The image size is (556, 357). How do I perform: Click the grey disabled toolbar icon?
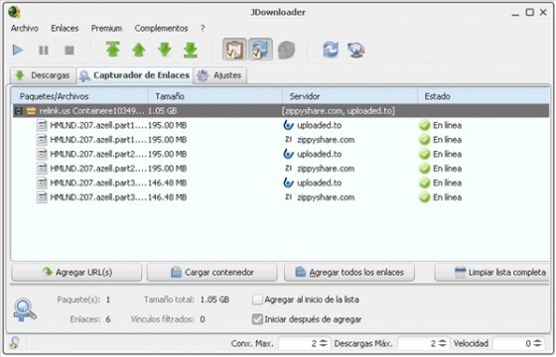tap(287, 50)
